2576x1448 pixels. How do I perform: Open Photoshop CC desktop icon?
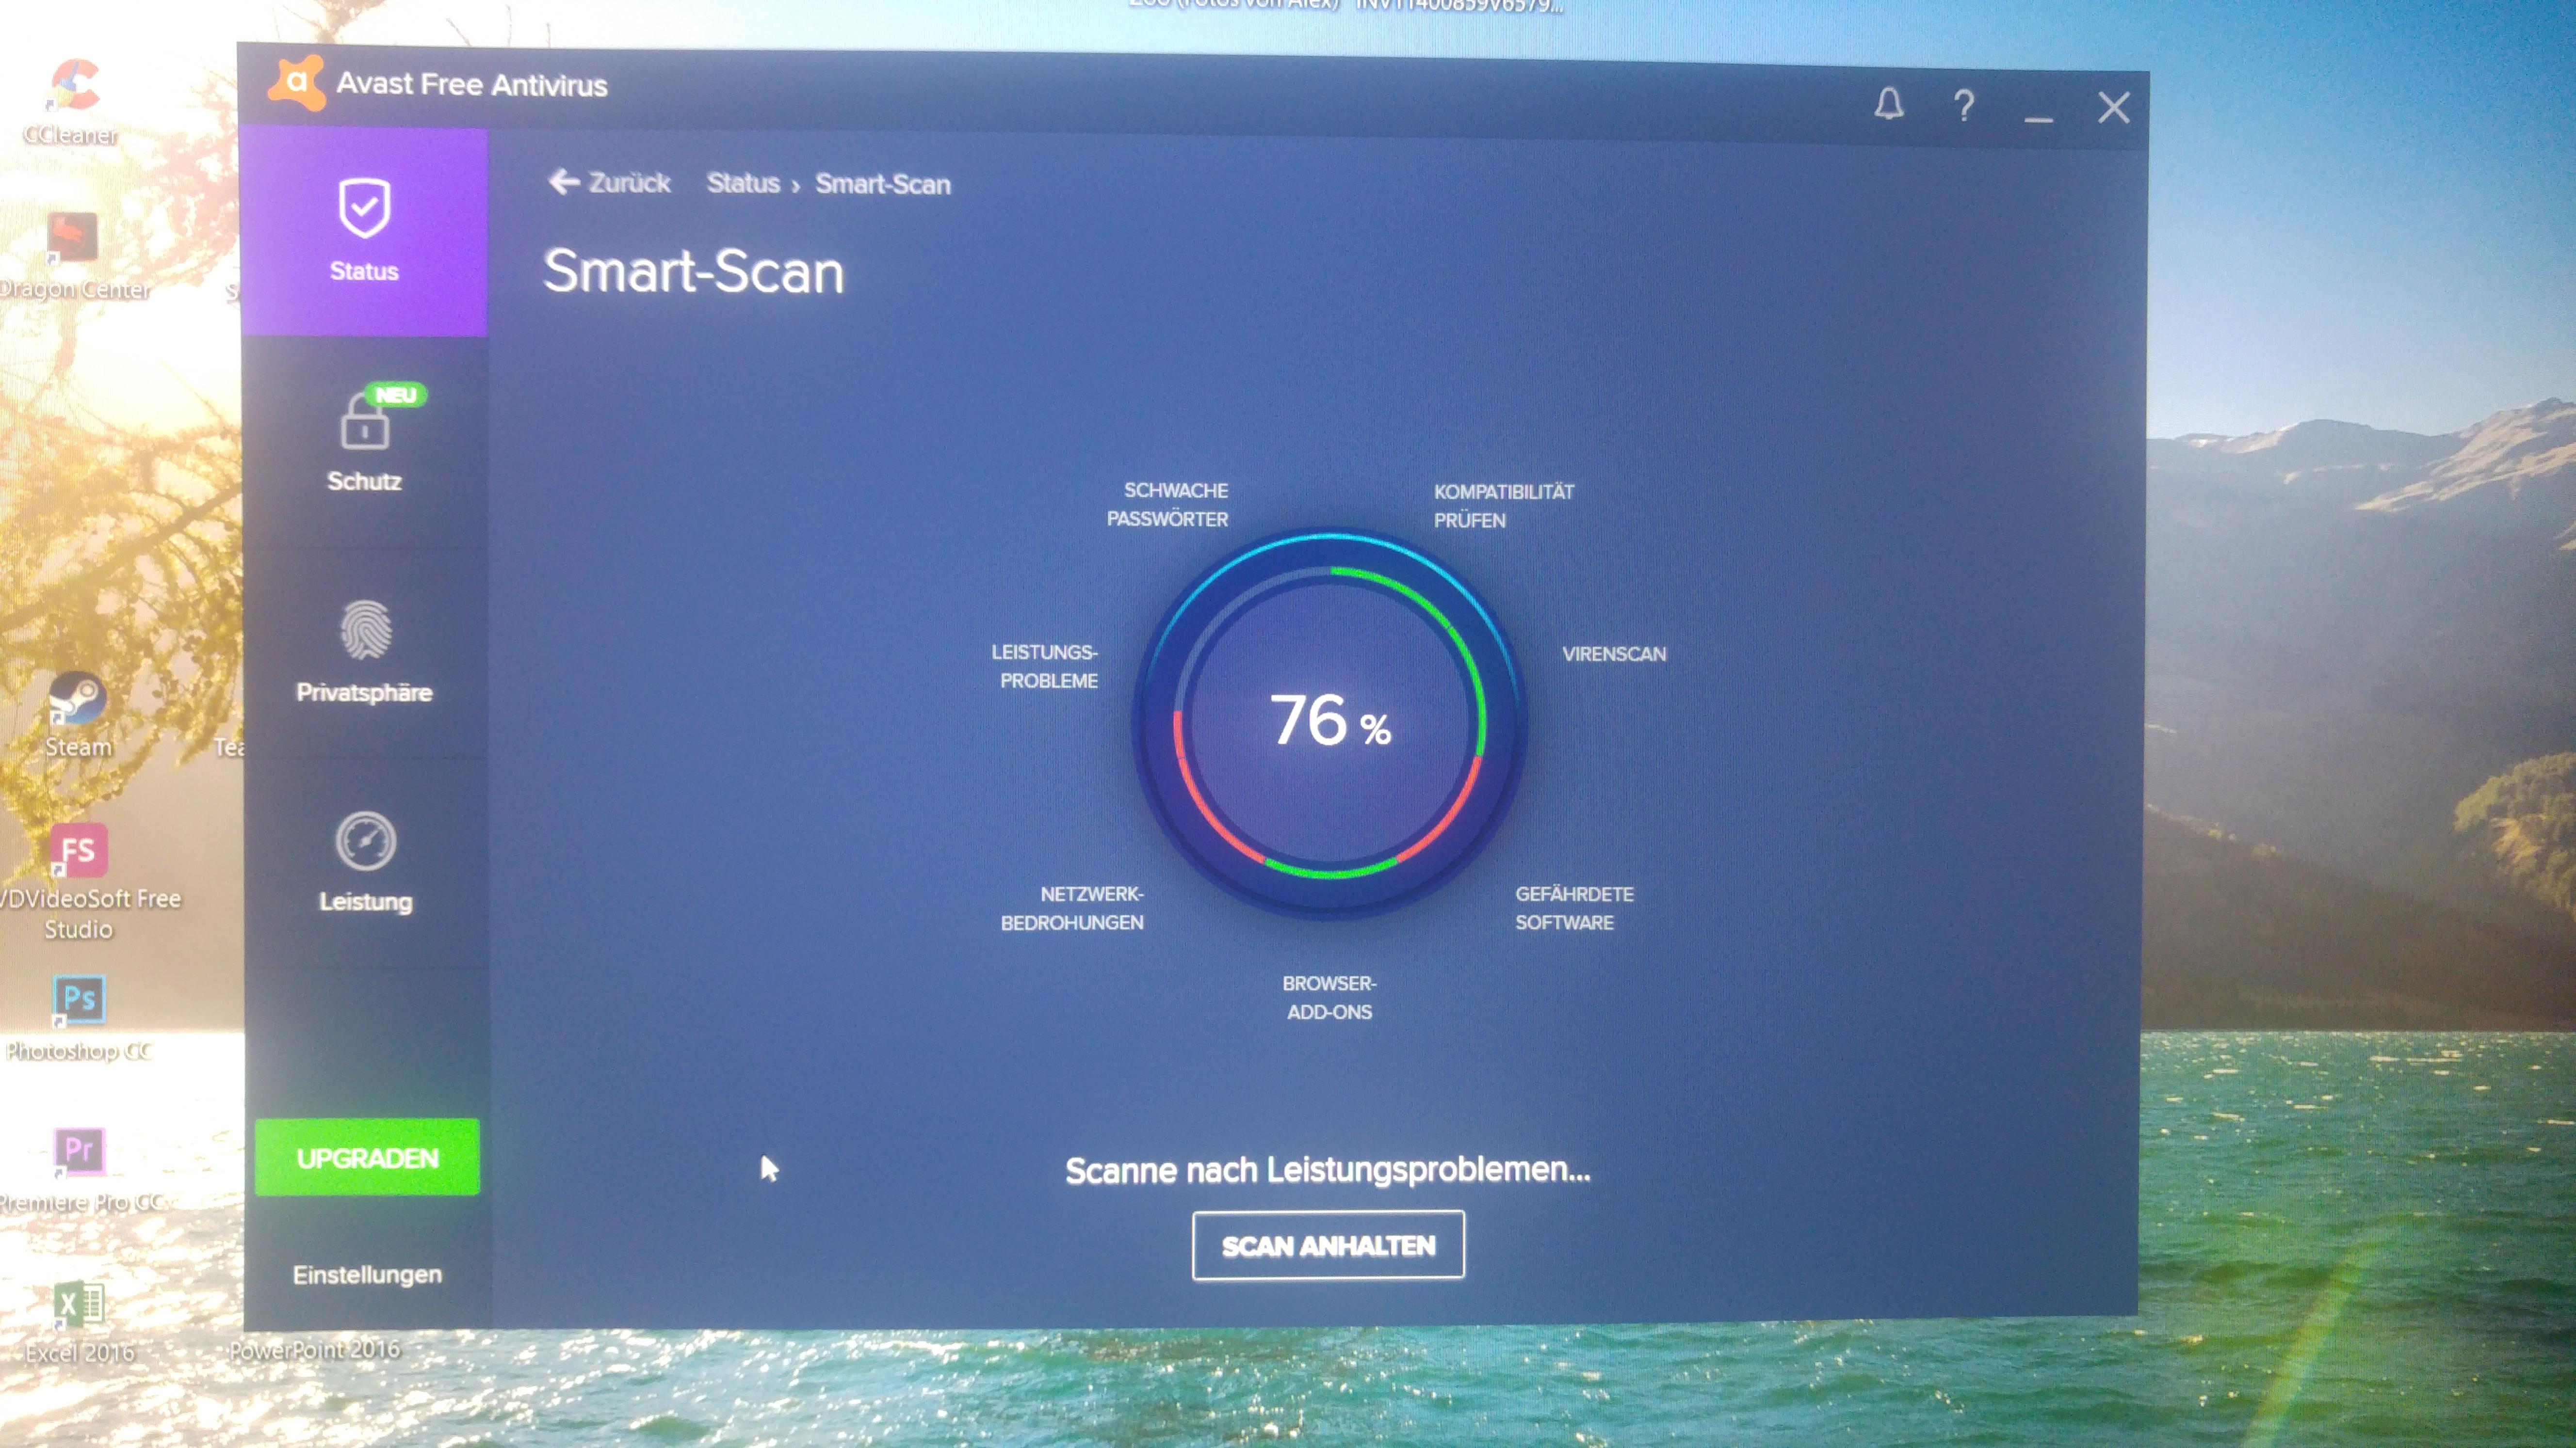click(x=79, y=999)
